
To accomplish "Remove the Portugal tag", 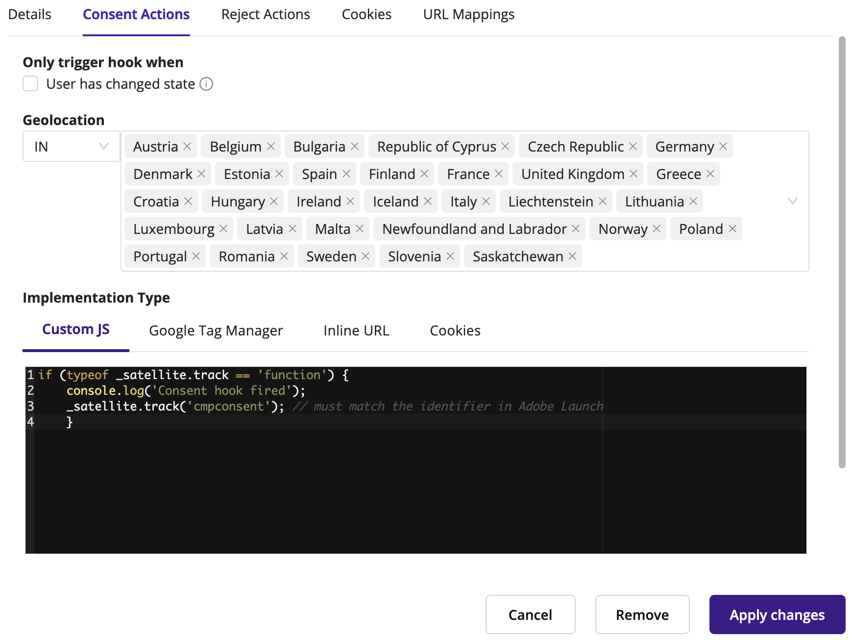I will pos(196,256).
